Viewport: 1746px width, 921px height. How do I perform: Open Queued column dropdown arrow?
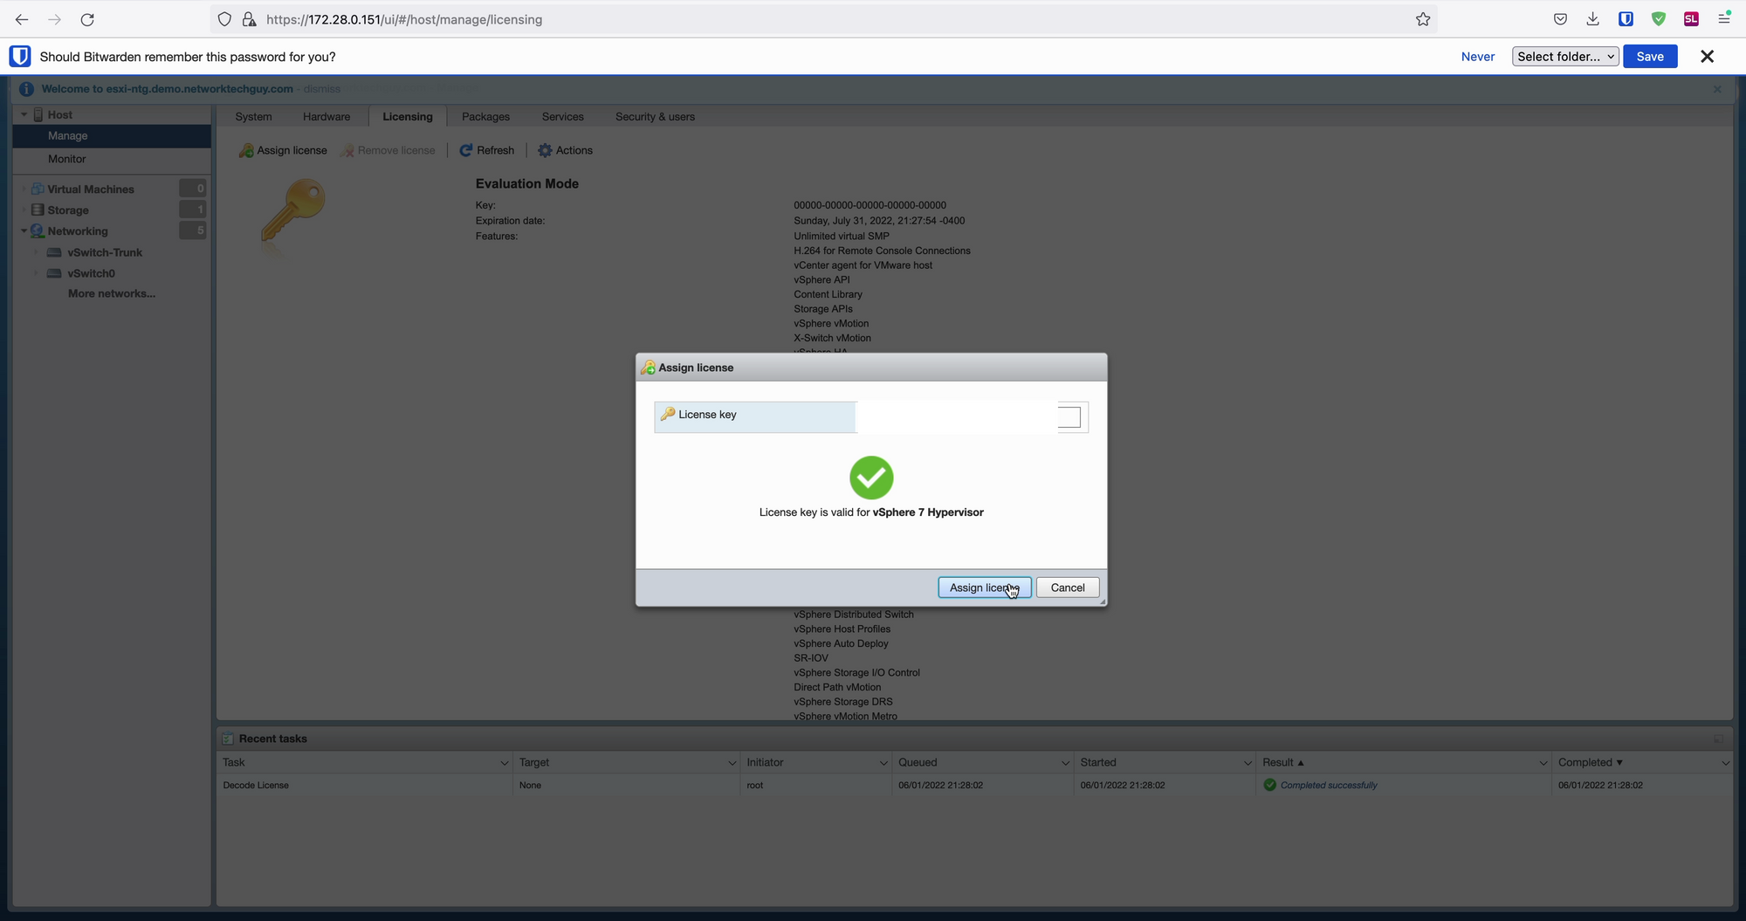tap(1065, 763)
